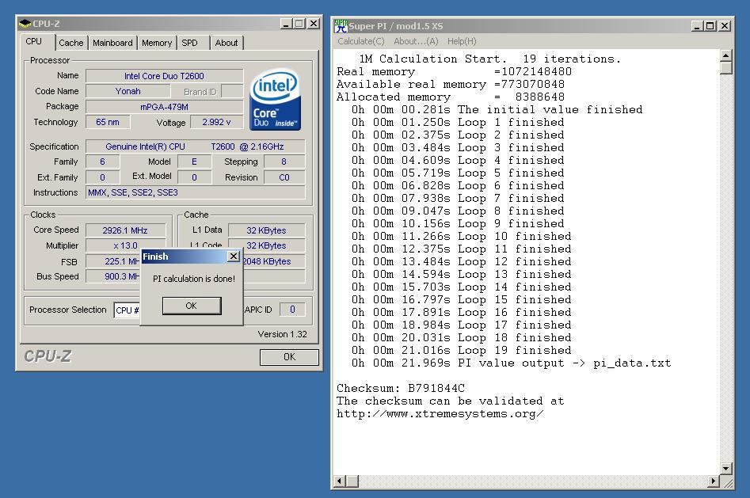Click the 'Real memory =1072148480' line
This screenshot has width=750, height=498.
[454, 72]
